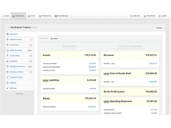Open the Businesses tab
The height and width of the screenshot is (128, 171).
[x=18, y=16]
